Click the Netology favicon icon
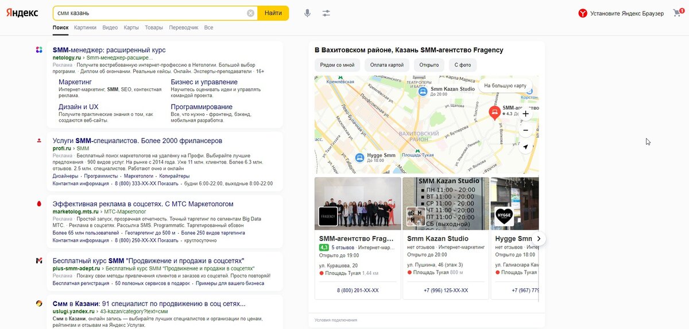 click(39, 50)
